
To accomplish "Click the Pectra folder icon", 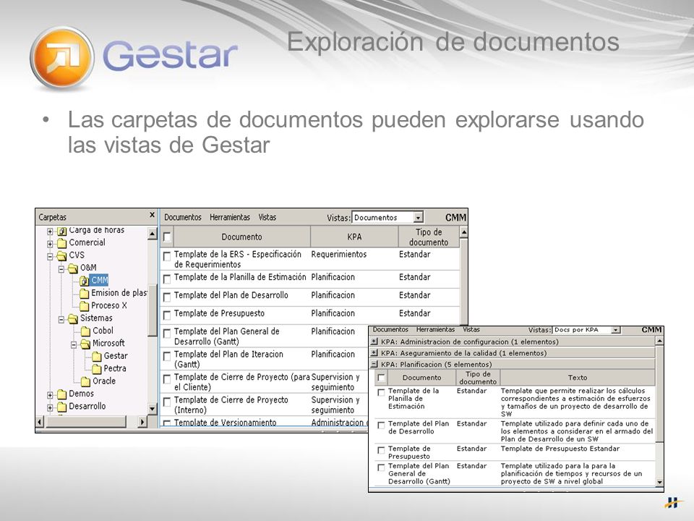I will pyautogui.click(x=97, y=368).
